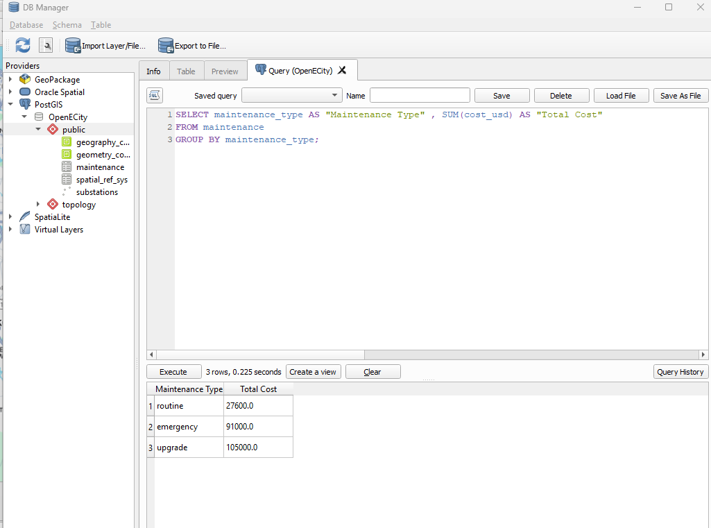711x528 pixels.
Task: Close the Query (OpenECity) tab
Action: (x=342, y=70)
